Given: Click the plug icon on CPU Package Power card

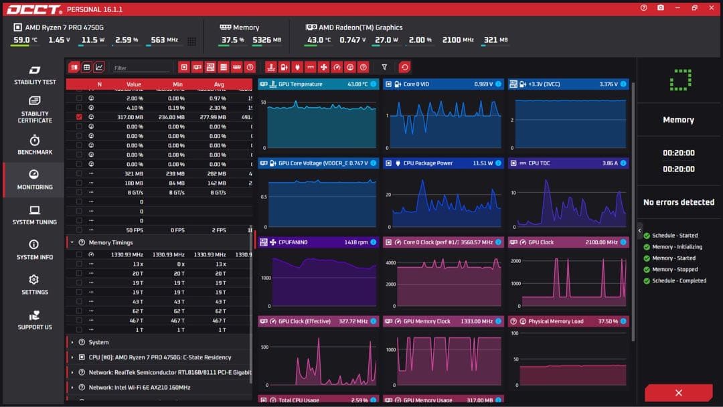Looking at the screenshot, I should (x=398, y=163).
